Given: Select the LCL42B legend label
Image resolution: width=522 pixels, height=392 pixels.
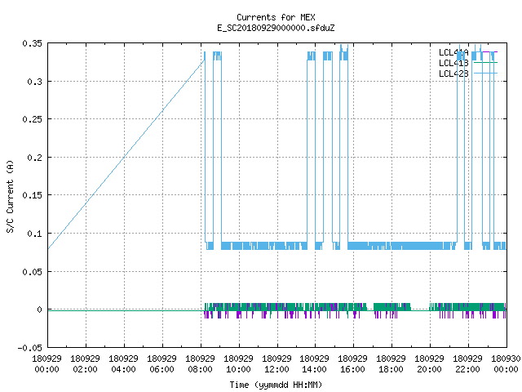Looking at the screenshot, I should point(453,73).
